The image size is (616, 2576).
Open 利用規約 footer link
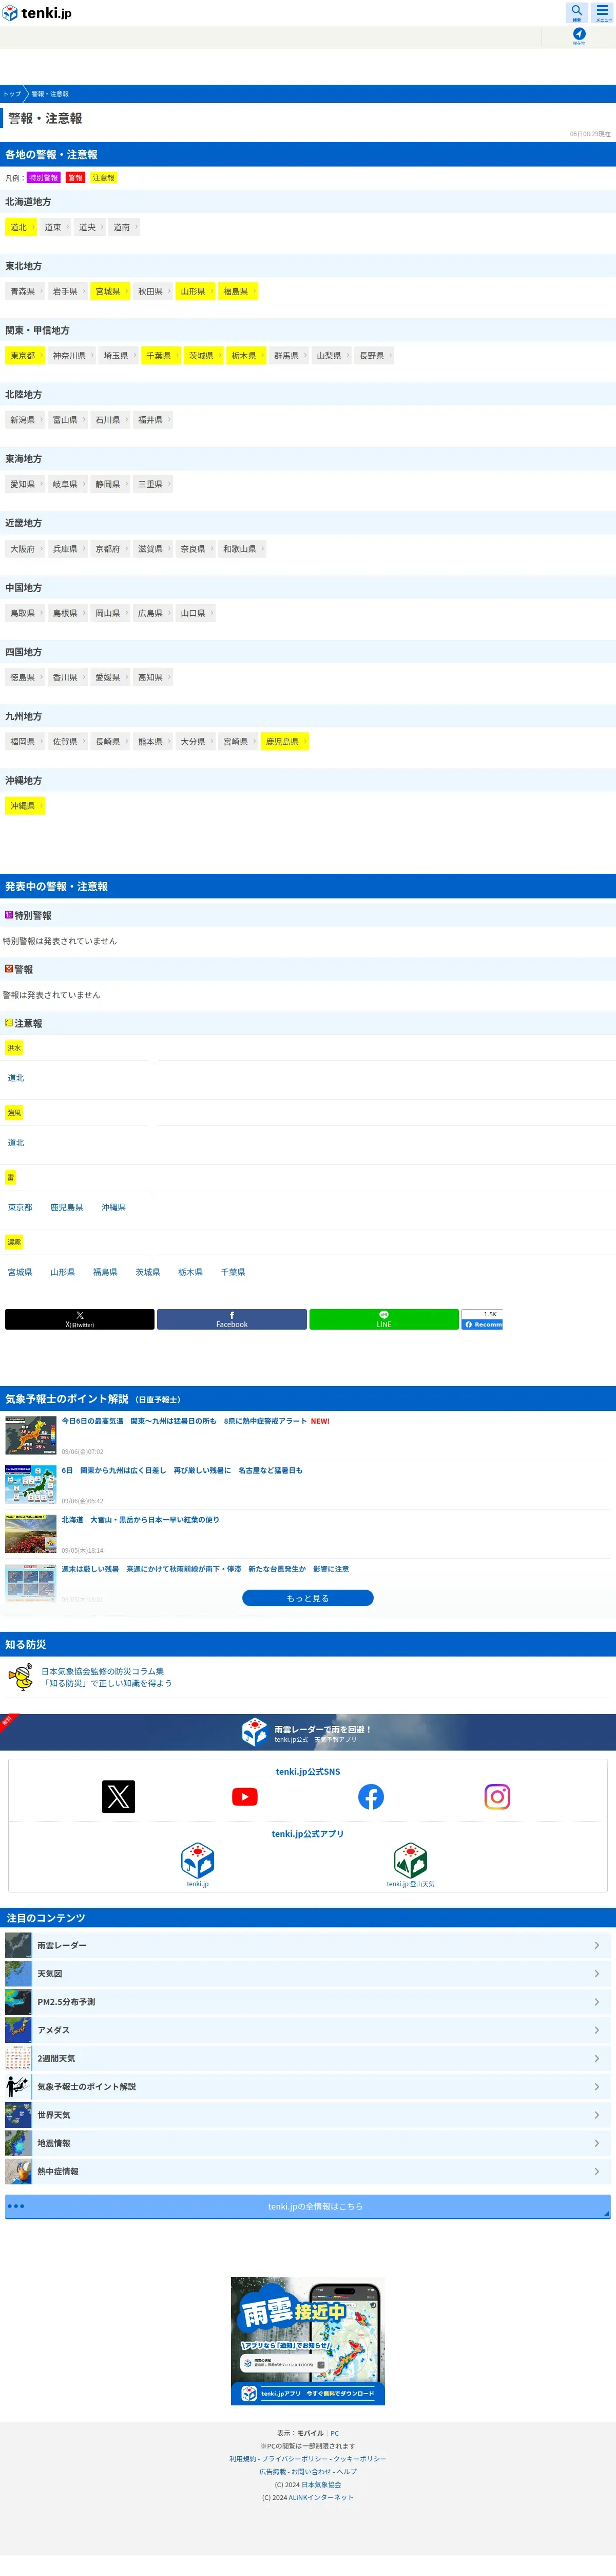coord(243,2459)
